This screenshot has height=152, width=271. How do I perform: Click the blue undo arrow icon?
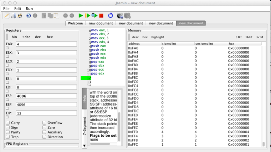point(28,15)
